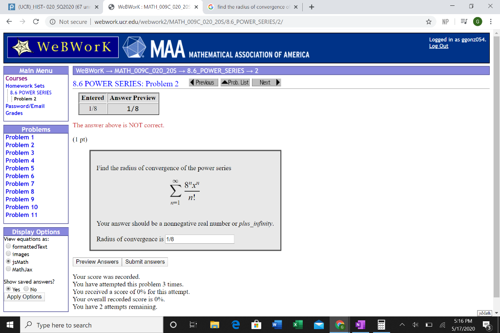The width and height of the screenshot is (500, 333).
Task: Click the bookmark star in the address bar
Action: 428,22
